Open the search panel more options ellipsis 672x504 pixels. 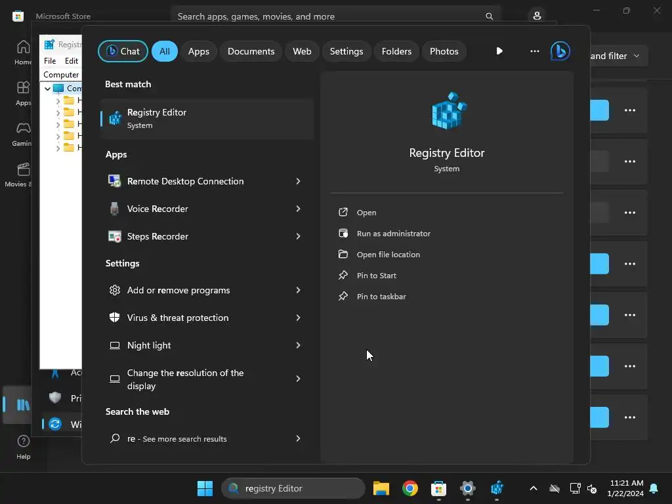tap(534, 51)
